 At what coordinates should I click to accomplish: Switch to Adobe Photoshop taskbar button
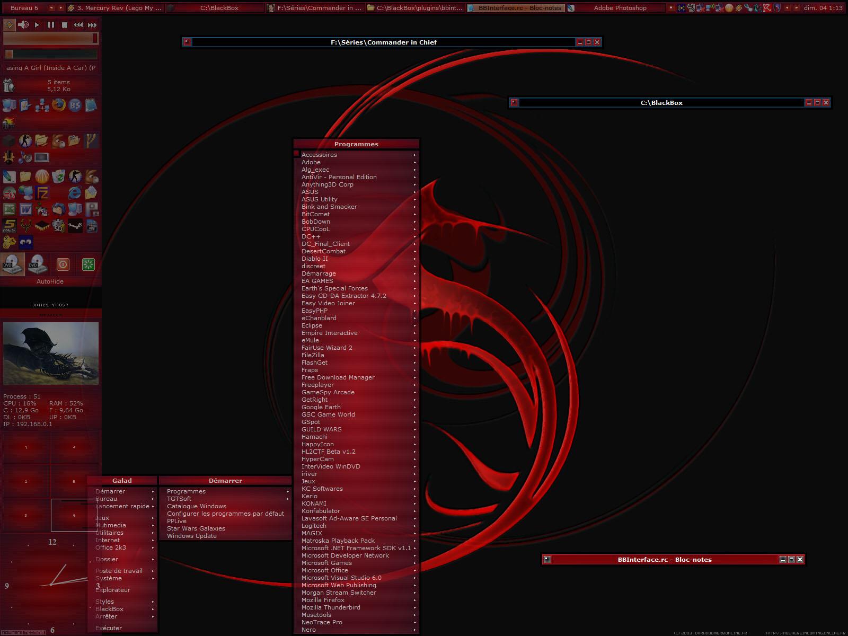coord(615,8)
